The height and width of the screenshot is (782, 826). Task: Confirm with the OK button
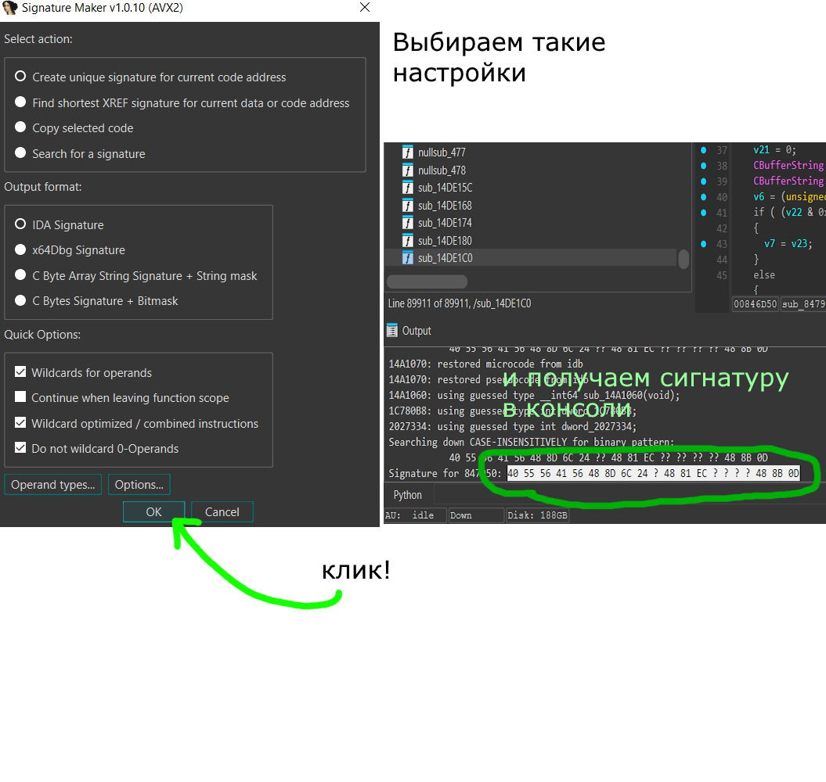[x=153, y=512]
